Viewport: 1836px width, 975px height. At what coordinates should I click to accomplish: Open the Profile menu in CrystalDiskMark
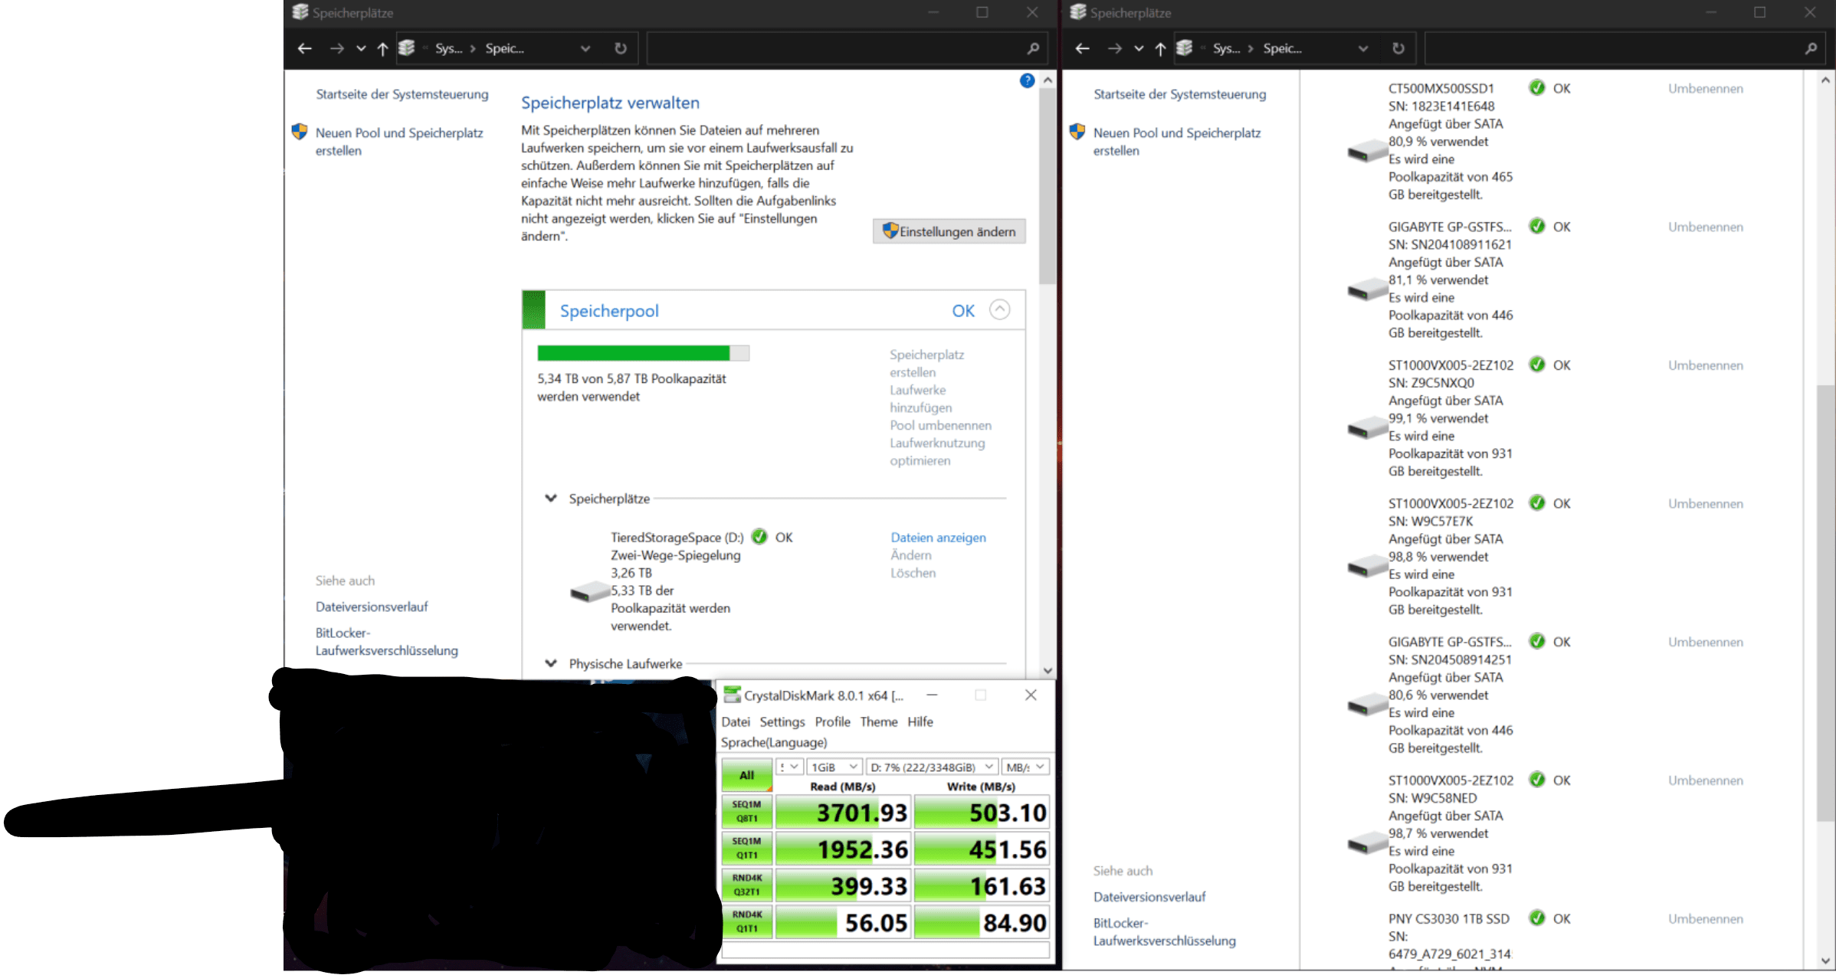(x=832, y=721)
